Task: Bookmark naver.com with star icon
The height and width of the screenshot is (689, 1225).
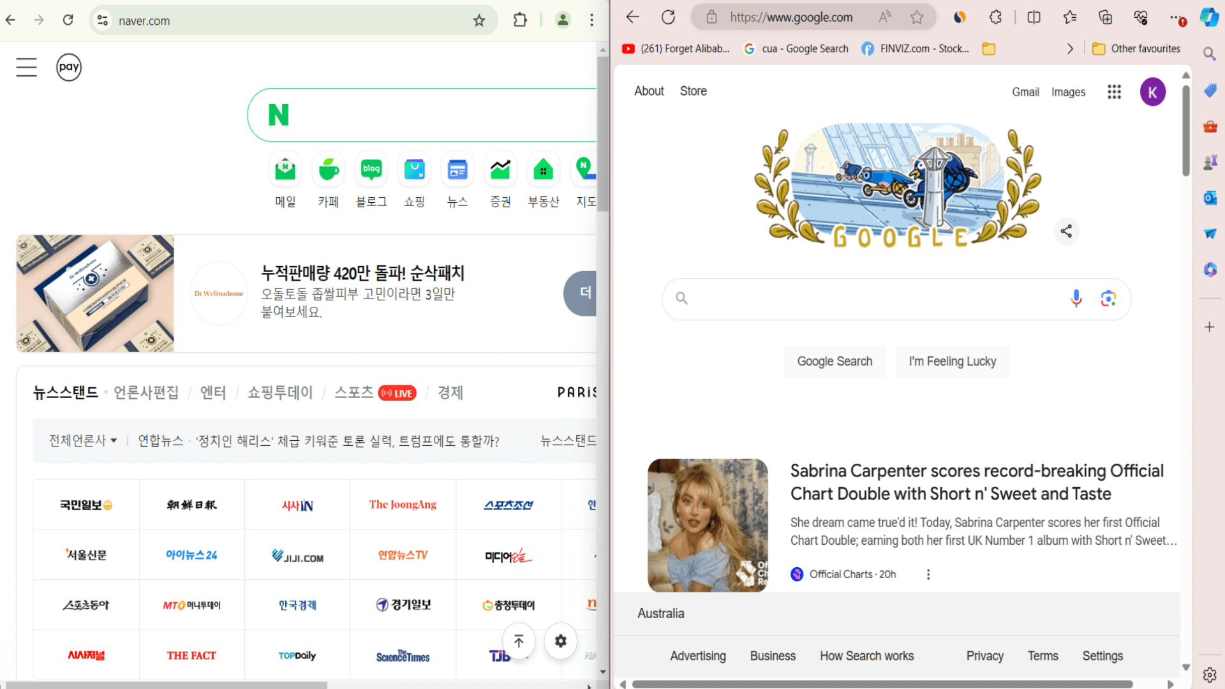Action: pyautogui.click(x=479, y=20)
